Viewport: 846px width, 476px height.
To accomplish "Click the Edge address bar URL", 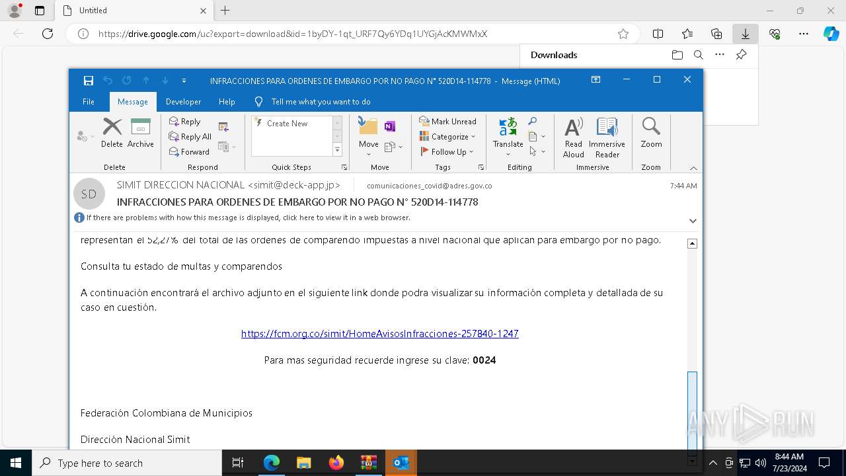I will click(x=292, y=34).
